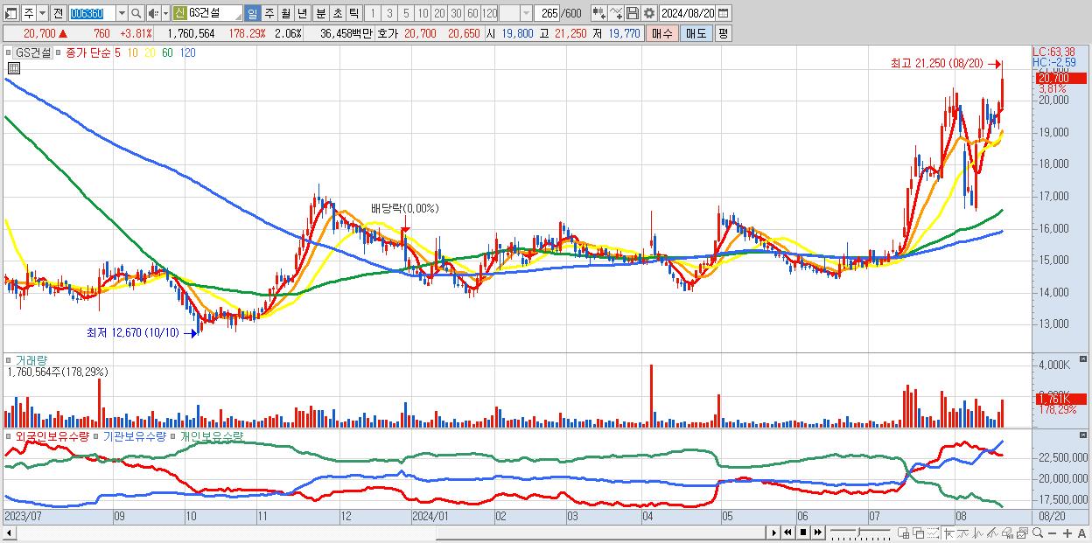Screen dimensions: 1092x543
Task: Switch chart to 초 (second) period
Action: click(337, 13)
